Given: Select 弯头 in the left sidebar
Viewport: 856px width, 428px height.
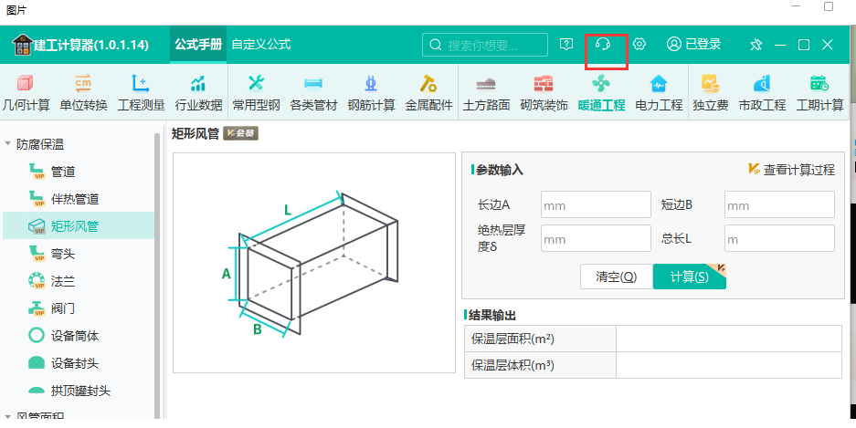Looking at the screenshot, I should coord(63,253).
